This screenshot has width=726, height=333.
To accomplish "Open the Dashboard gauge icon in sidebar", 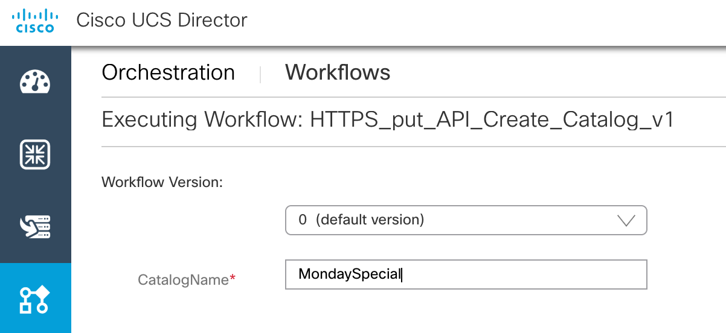I will [x=35, y=82].
